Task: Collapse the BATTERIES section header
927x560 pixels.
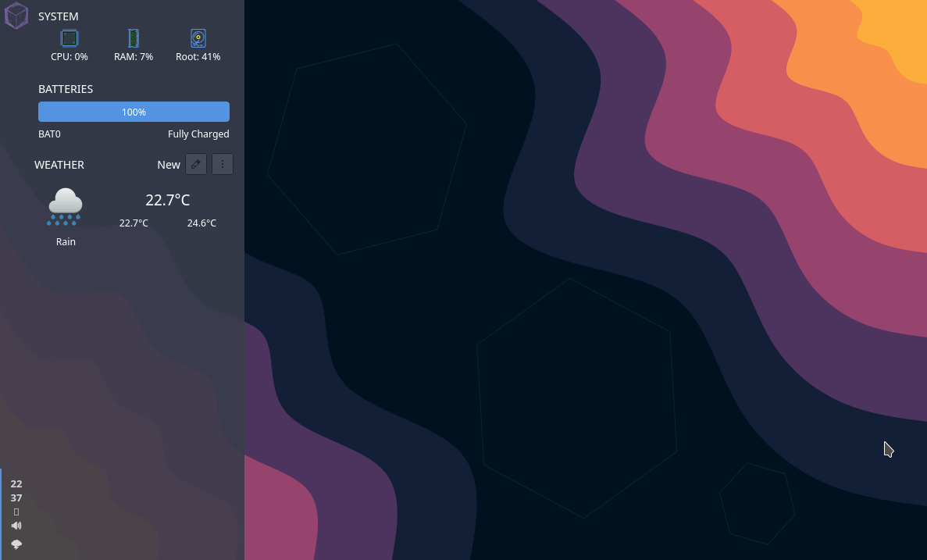Action: 66,88
